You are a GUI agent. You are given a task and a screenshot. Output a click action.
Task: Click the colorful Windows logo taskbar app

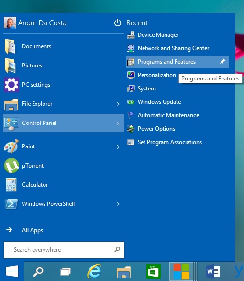coord(181,271)
